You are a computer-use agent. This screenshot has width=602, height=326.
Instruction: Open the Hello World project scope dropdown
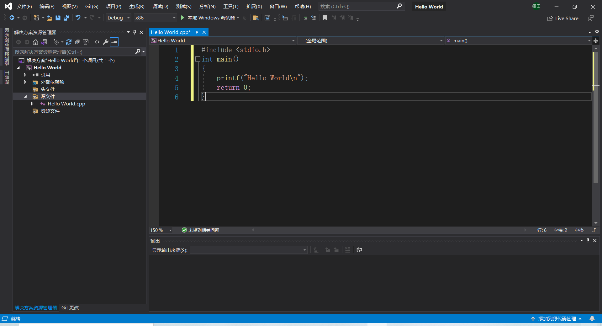(223, 41)
